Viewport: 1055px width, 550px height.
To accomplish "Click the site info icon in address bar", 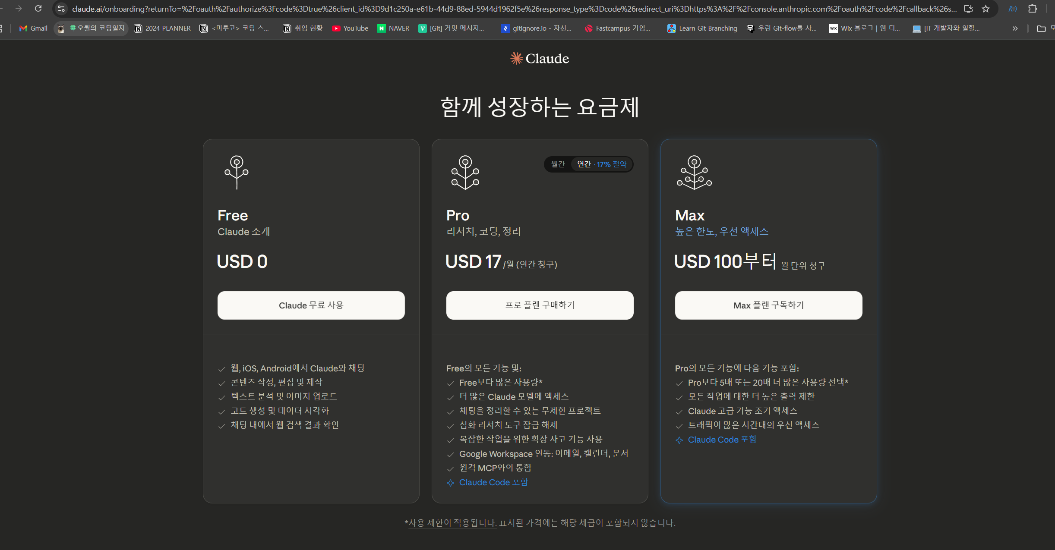I will click(x=61, y=9).
